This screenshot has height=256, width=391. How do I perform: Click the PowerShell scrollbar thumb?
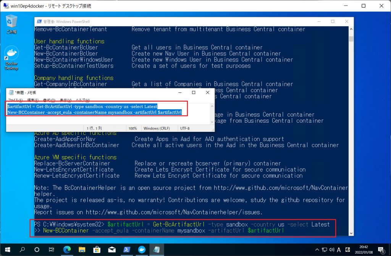[351, 39]
